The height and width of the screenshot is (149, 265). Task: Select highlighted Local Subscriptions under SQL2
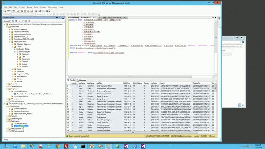click(21, 126)
